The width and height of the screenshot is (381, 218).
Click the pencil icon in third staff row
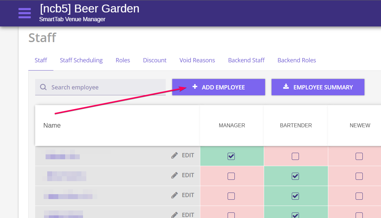click(x=175, y=195)
